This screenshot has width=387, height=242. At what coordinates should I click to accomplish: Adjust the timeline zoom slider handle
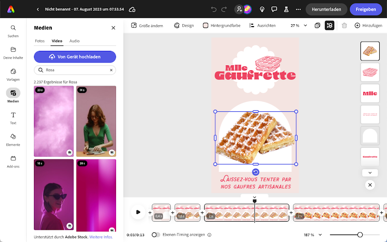point(360,235)
